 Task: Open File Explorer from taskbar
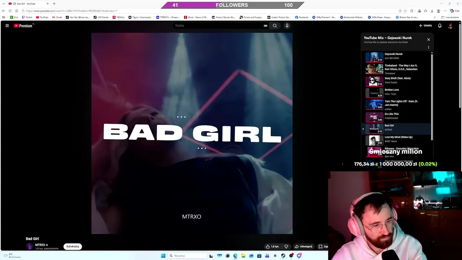243,256
